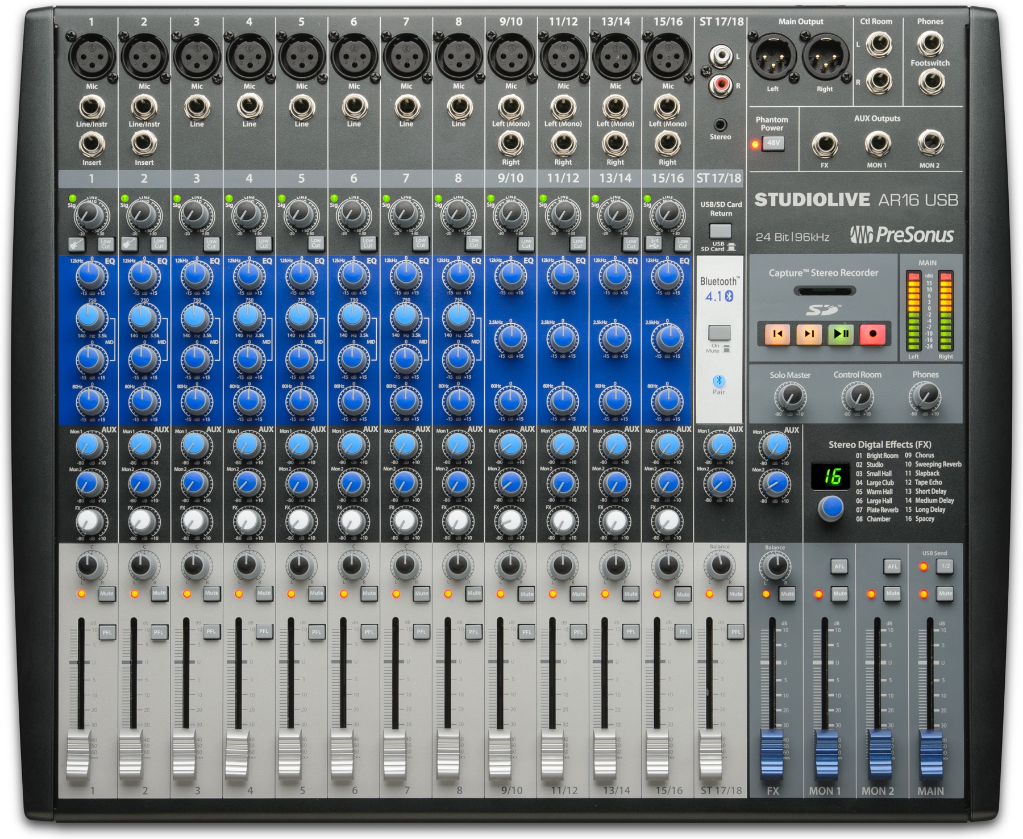Toggle Bluetooth On/Mute button
Image resolution: width=1023 pixels, height=839 pixels.
(719, 333)
